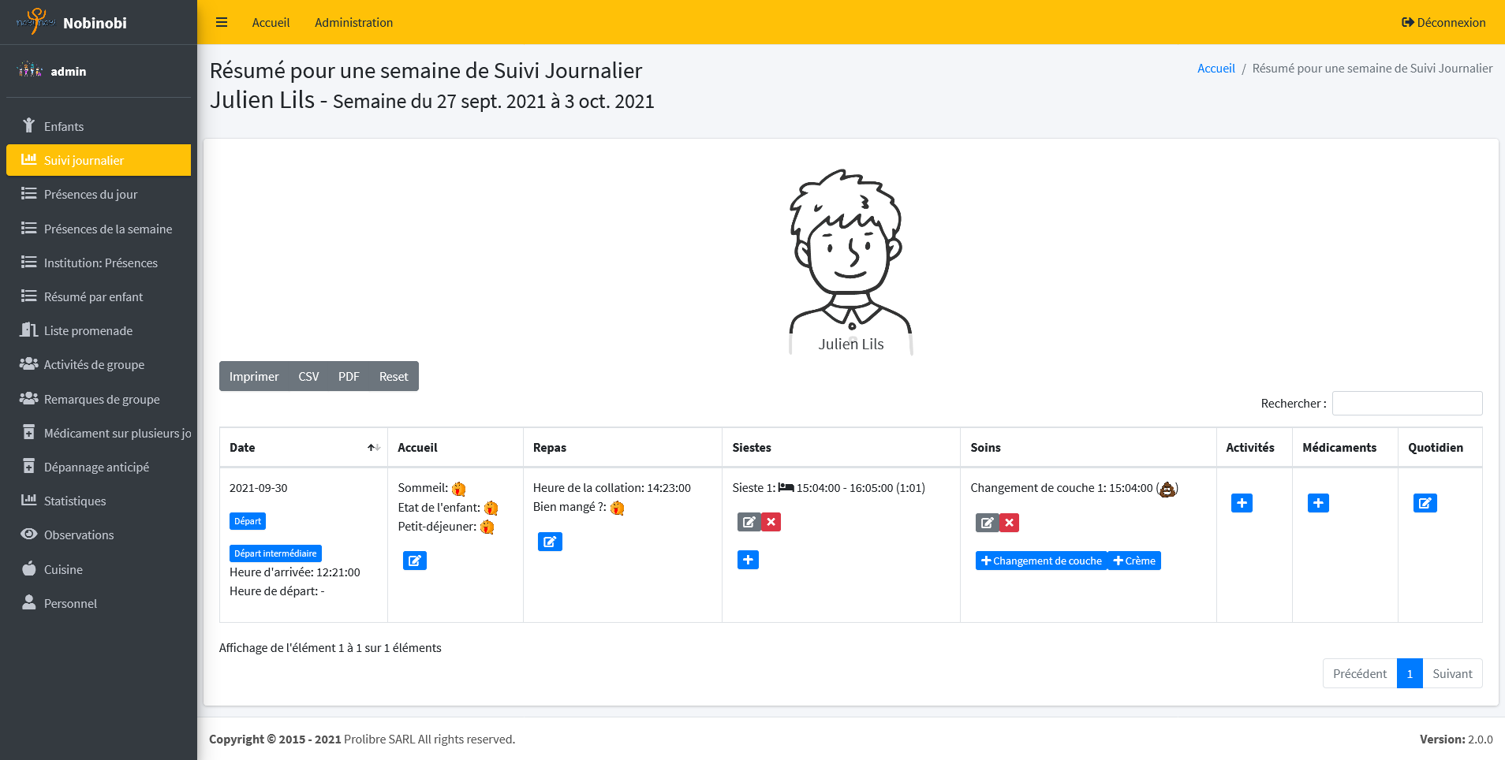1505x760 pixels.
Task: Edit the Accueil entry
Action: coord(415,561)
